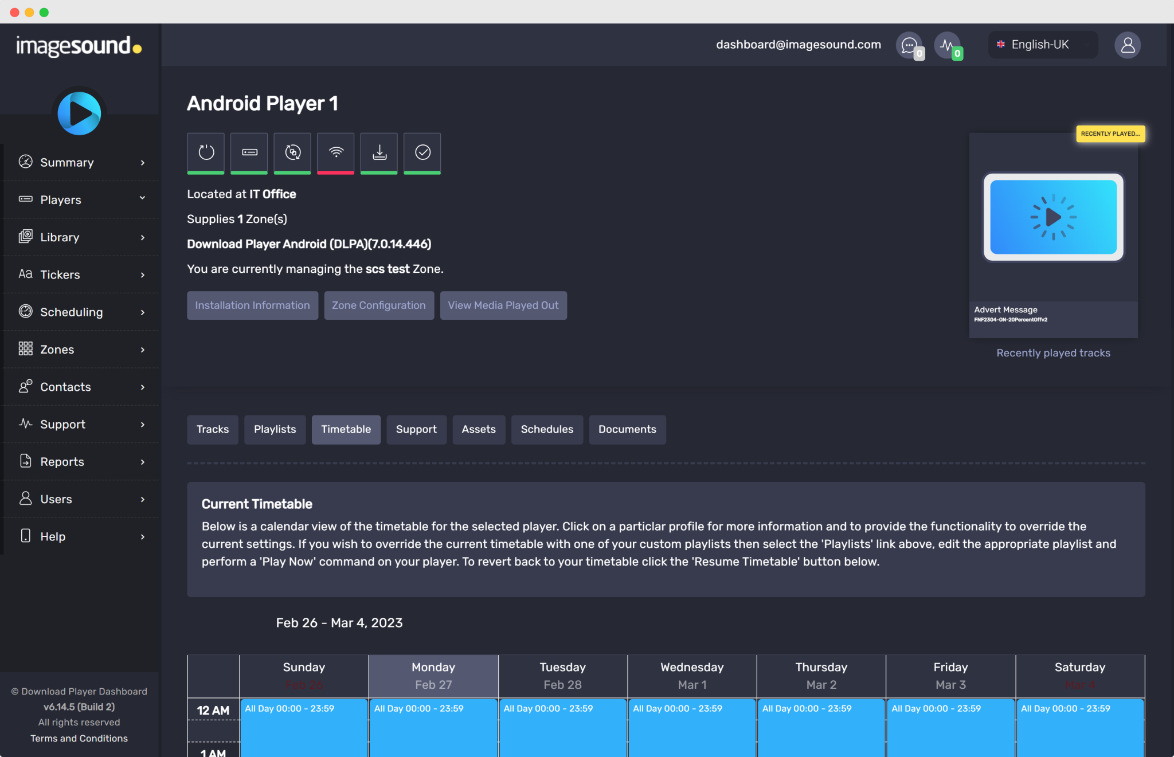Screen dimensions: 1174x757
Task: Click the player device status icon
Action: (249, 152)
